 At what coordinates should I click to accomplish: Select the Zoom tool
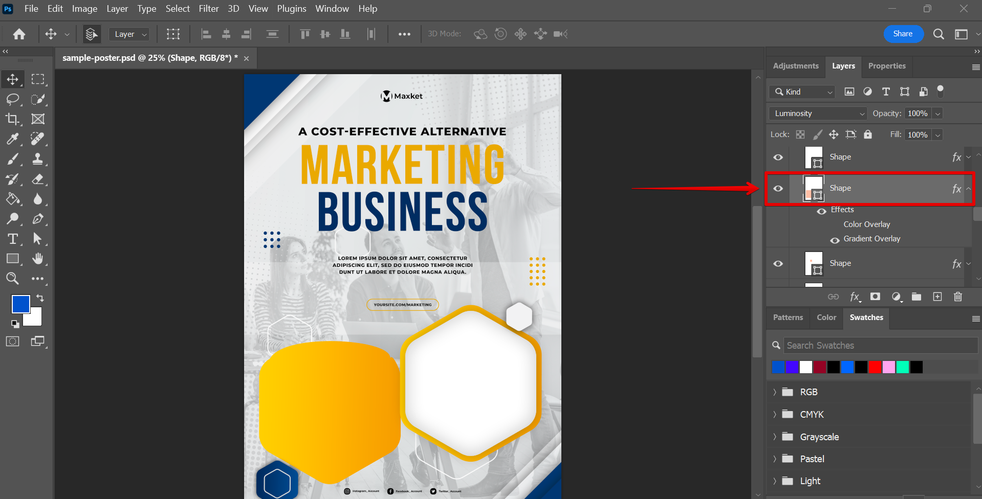[12, 279]
